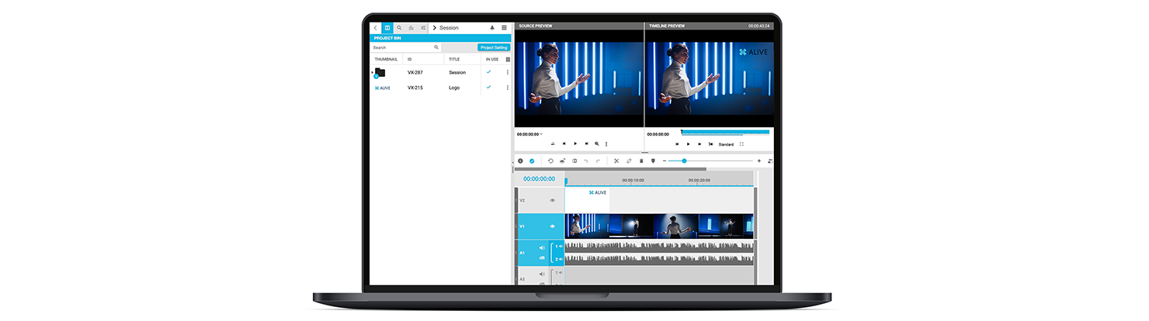
Task: Click the back arrow in the top-left panel
Action: pyautogui.click(x=376, y=28)
